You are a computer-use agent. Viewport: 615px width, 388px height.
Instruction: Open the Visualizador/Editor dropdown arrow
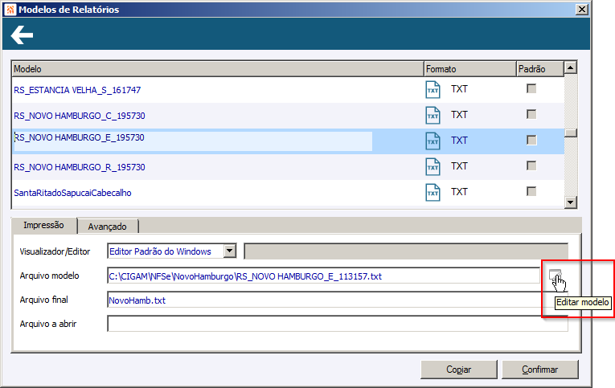point(229,251)
